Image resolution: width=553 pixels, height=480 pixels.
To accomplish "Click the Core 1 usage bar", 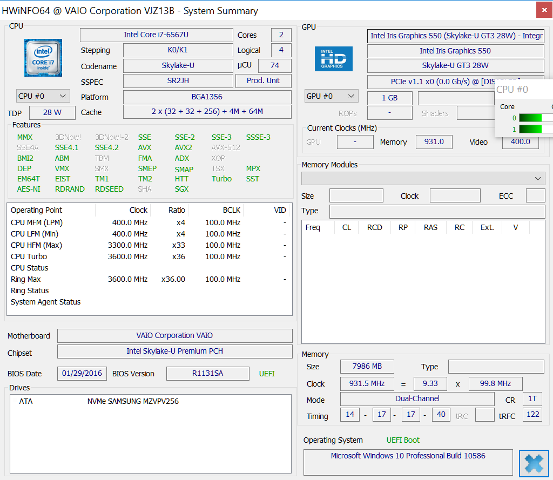I will [x=536, y=129].
